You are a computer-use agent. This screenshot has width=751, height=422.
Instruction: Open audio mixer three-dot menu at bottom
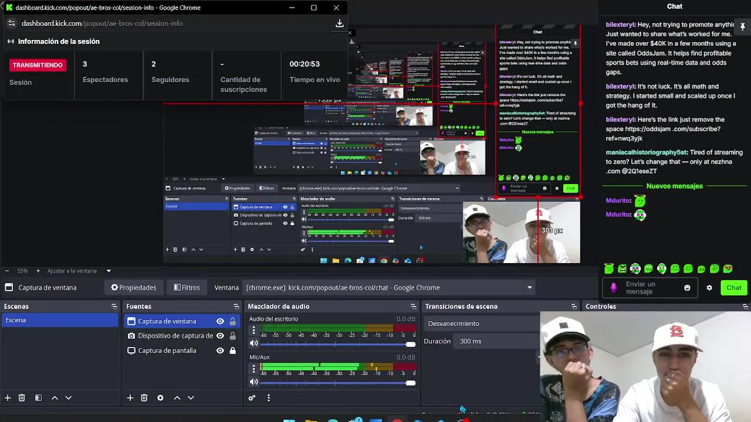(x=269, y=398)
